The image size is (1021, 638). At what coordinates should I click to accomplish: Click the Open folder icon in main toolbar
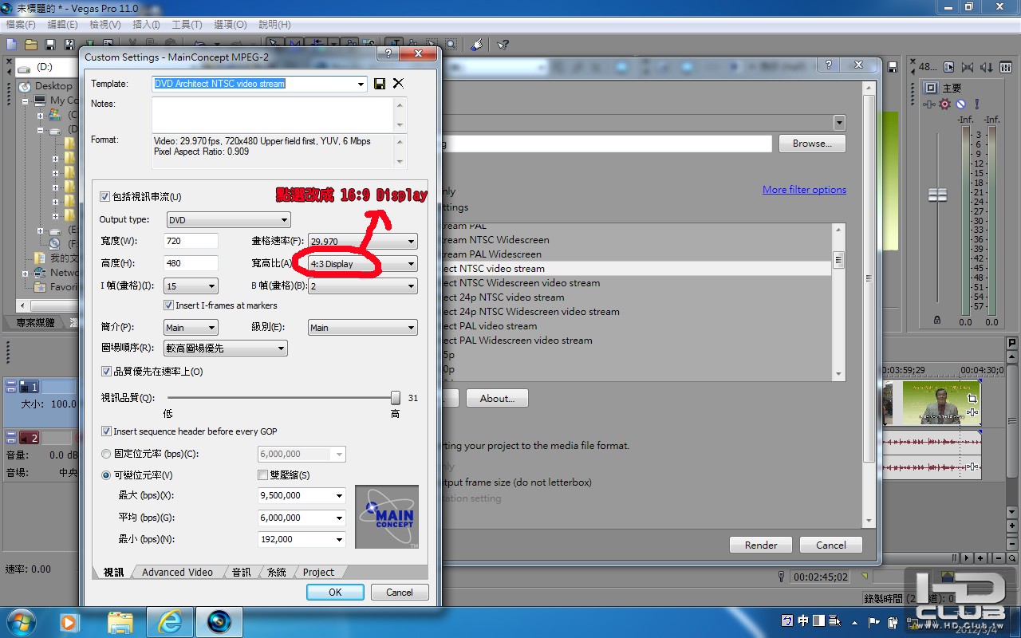click(x=31, y=45)
